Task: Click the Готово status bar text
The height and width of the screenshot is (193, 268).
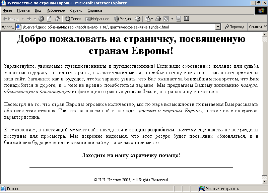Action: [x=13, y=189]
